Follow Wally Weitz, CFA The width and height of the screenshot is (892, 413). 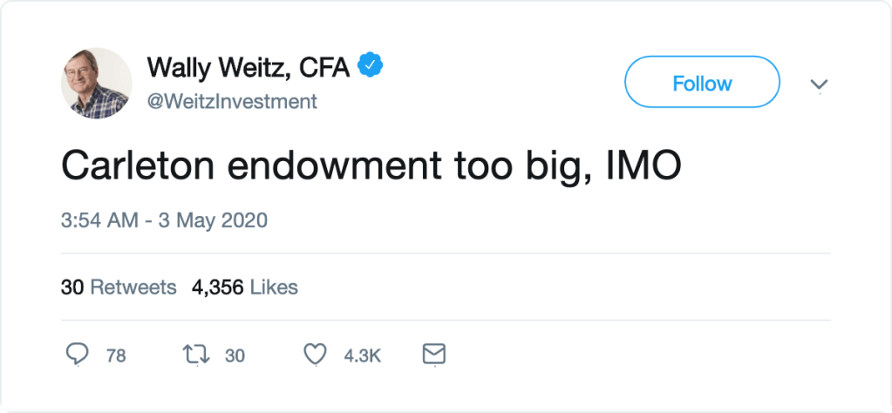coord(702,84)
